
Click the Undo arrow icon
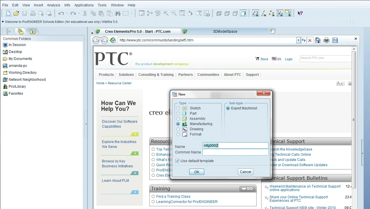(x=61, y=13)
